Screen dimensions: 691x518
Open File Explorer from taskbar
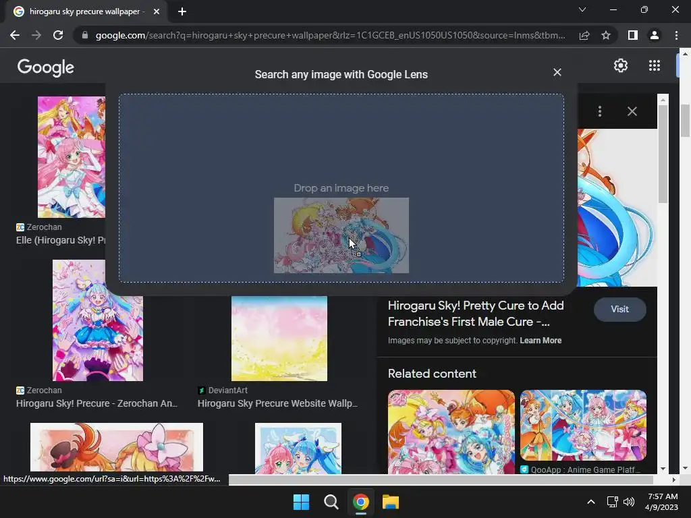click(391, 502)
